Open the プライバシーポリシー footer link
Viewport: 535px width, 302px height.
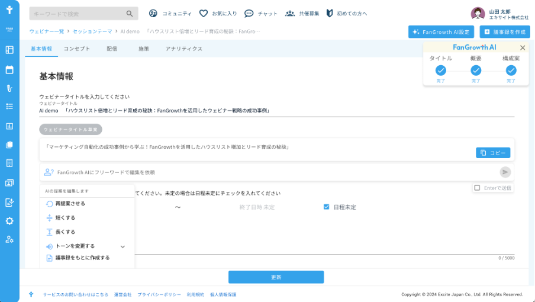pos(159,294)
